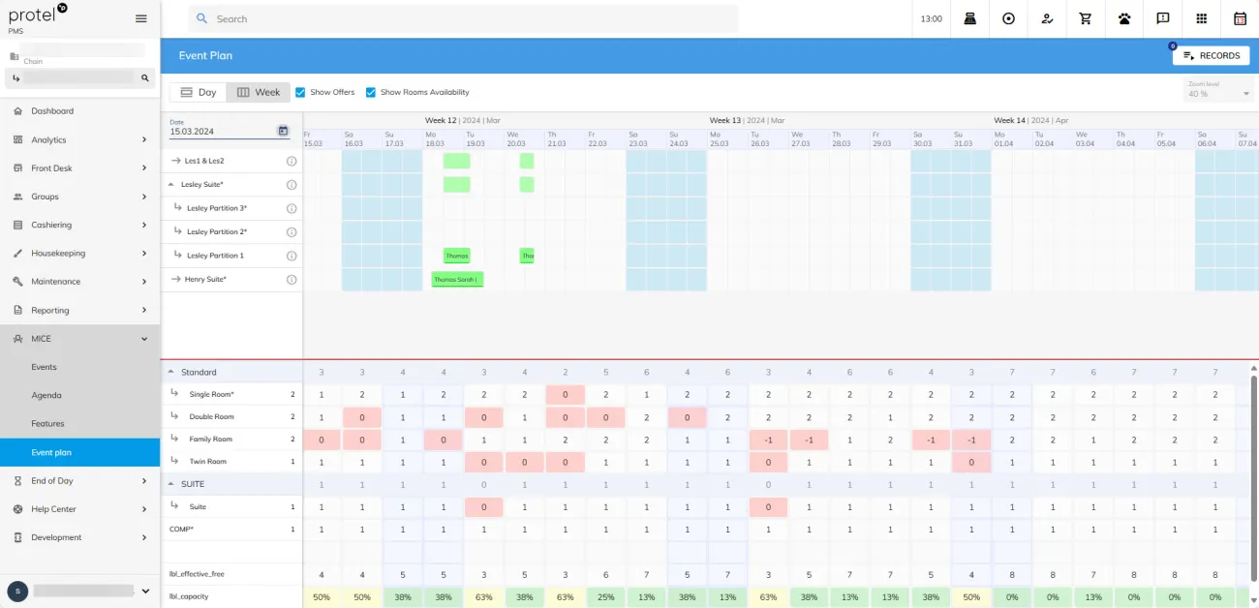
Task: Open the apps grid icon
Action: (x=1202, y=18)
